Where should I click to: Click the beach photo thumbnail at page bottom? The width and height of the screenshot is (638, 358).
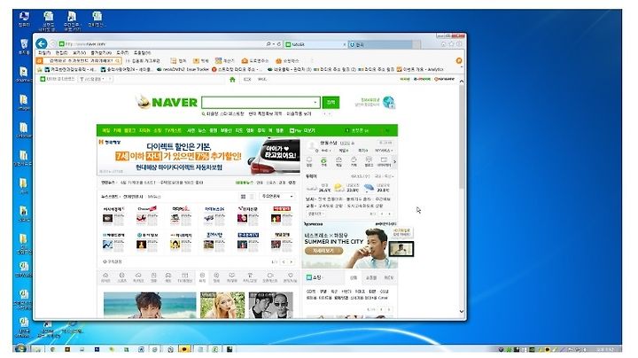(150, 305)
